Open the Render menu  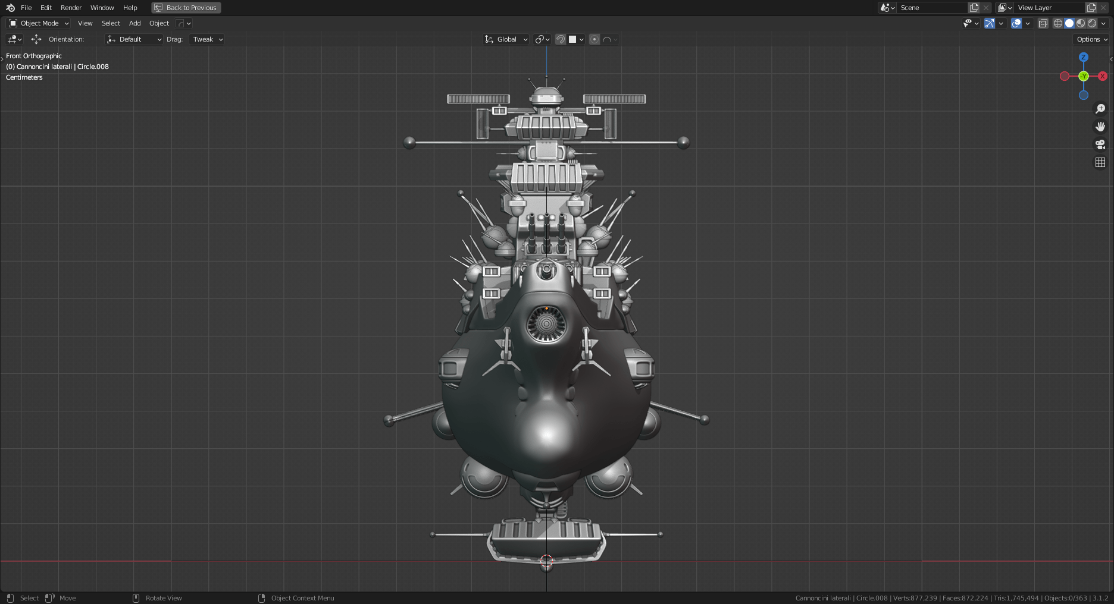point(71,8)
